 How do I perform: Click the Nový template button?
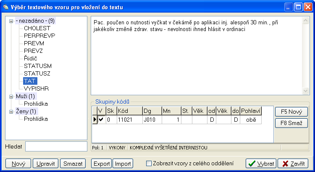(x=18, y=164)
